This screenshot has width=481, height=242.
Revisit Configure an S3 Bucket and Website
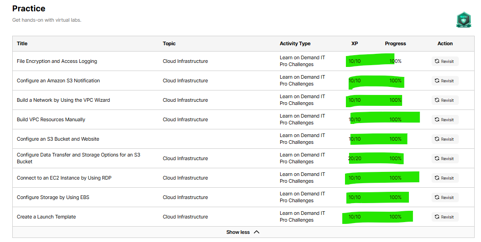[445, 139]
